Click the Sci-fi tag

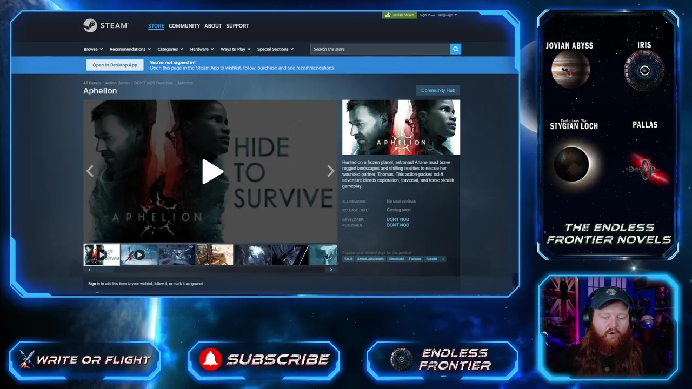click(x=348, y=259)
